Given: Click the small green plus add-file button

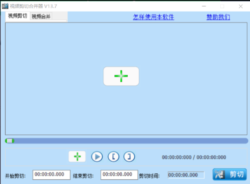Looking at the screenshot, I should tap(77, 157).
